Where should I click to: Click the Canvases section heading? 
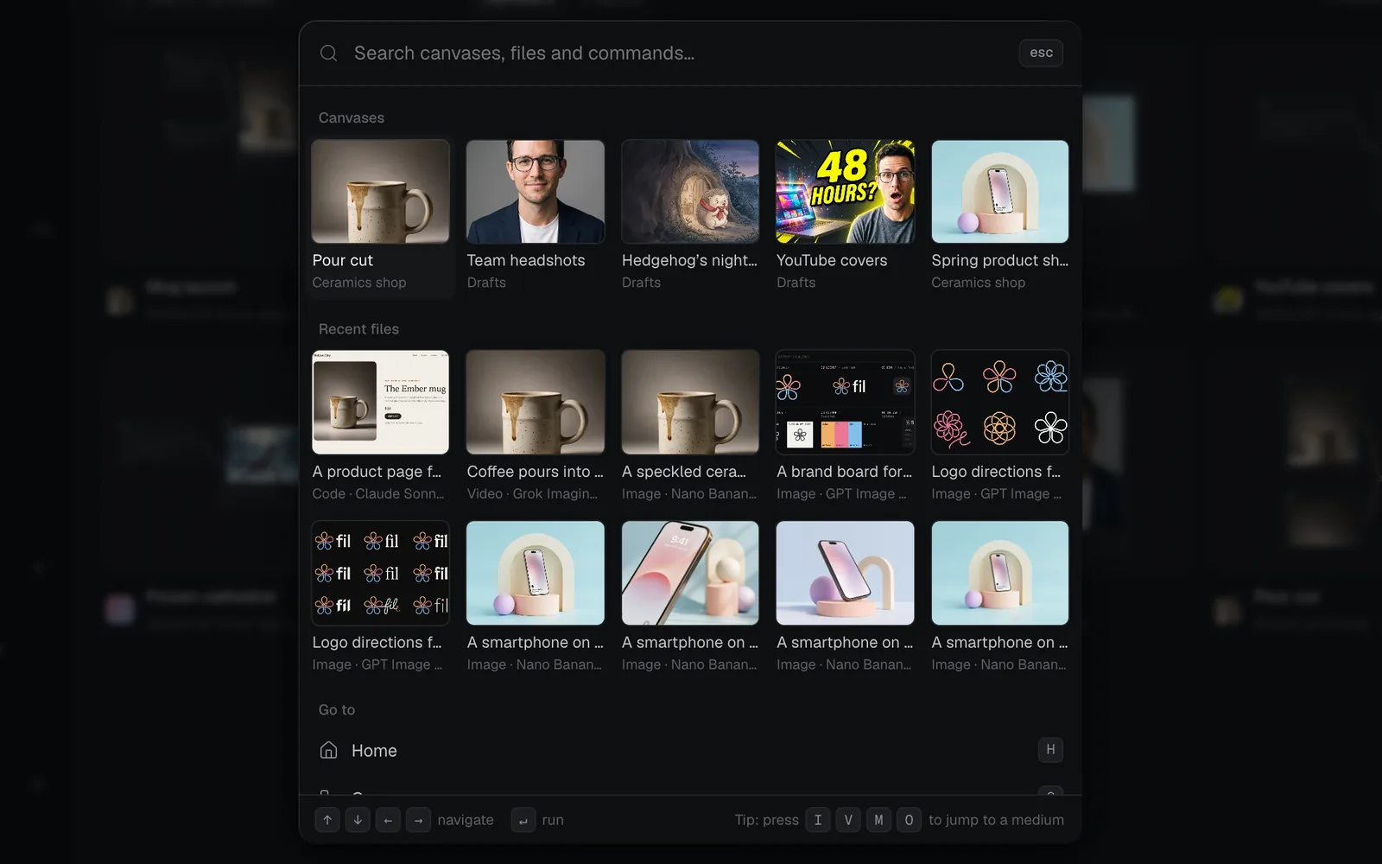(x=351, y=118)
